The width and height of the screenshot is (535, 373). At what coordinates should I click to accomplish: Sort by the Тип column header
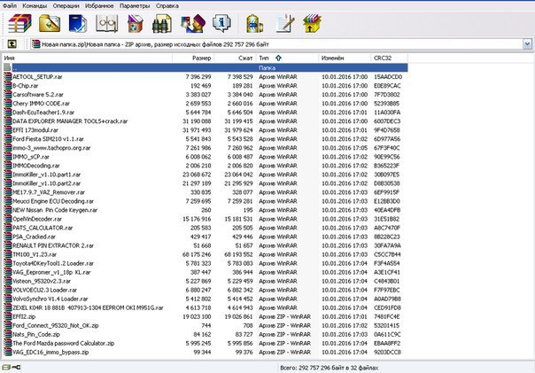pyautogui.click(x=287, y=58)
